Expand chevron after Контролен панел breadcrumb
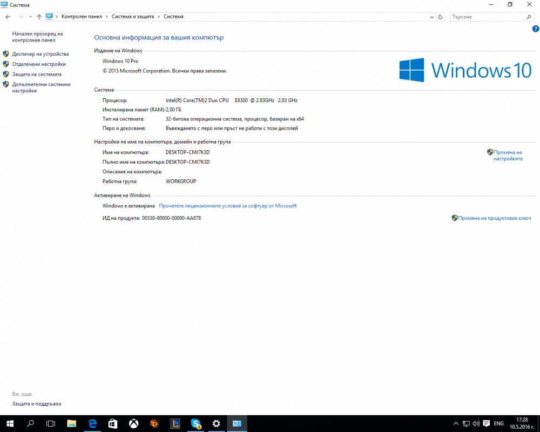The height and width of the screenshot is (432, 540). coord(107,17)
